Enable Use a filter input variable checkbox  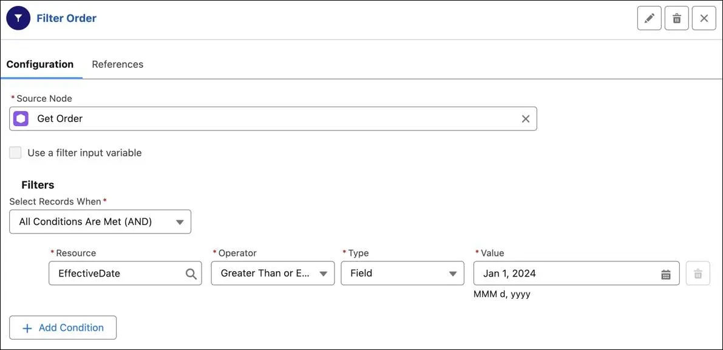16,153
